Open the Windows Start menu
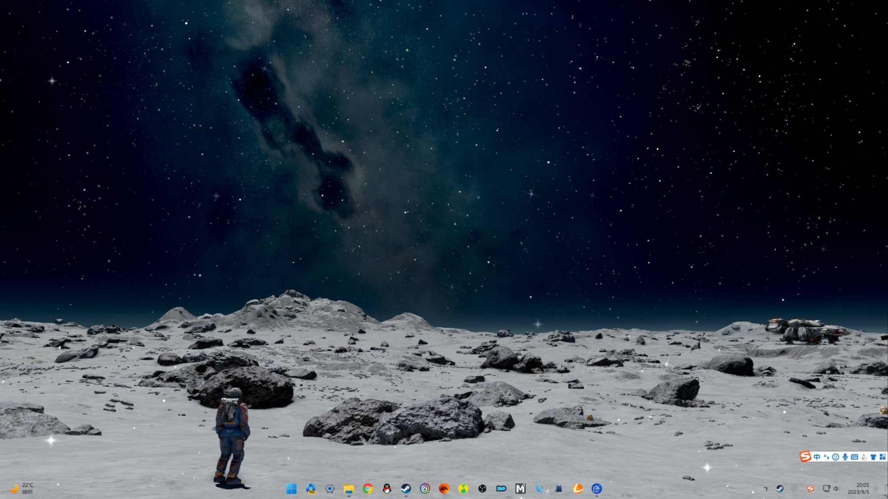Viewport: 888px width, 499px height. click(291, 489)
